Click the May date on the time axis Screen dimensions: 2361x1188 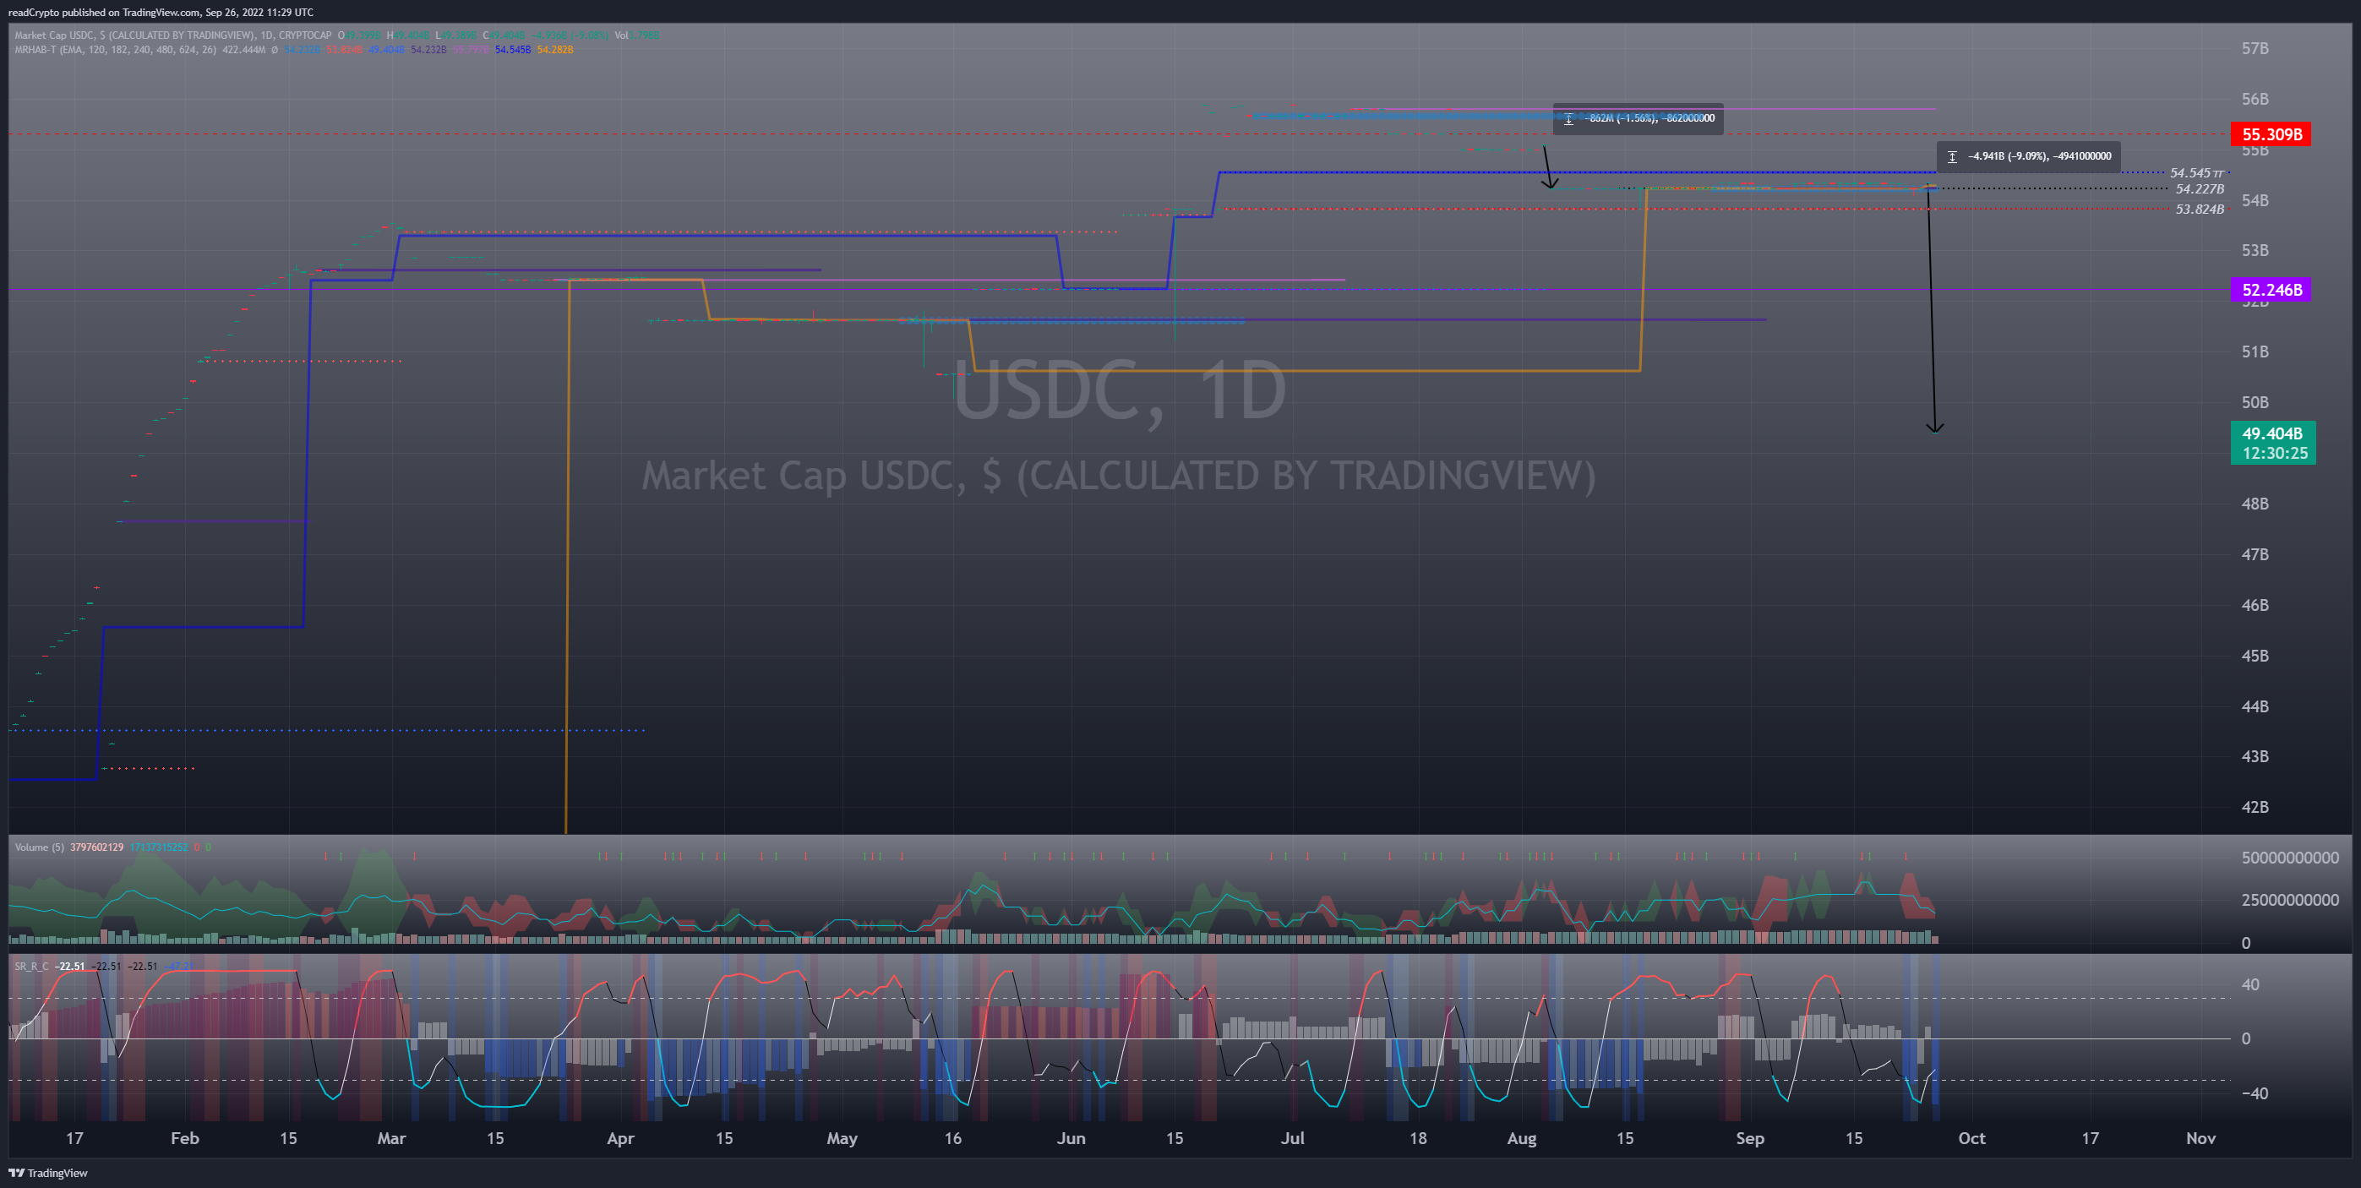tap(842, 1138)
